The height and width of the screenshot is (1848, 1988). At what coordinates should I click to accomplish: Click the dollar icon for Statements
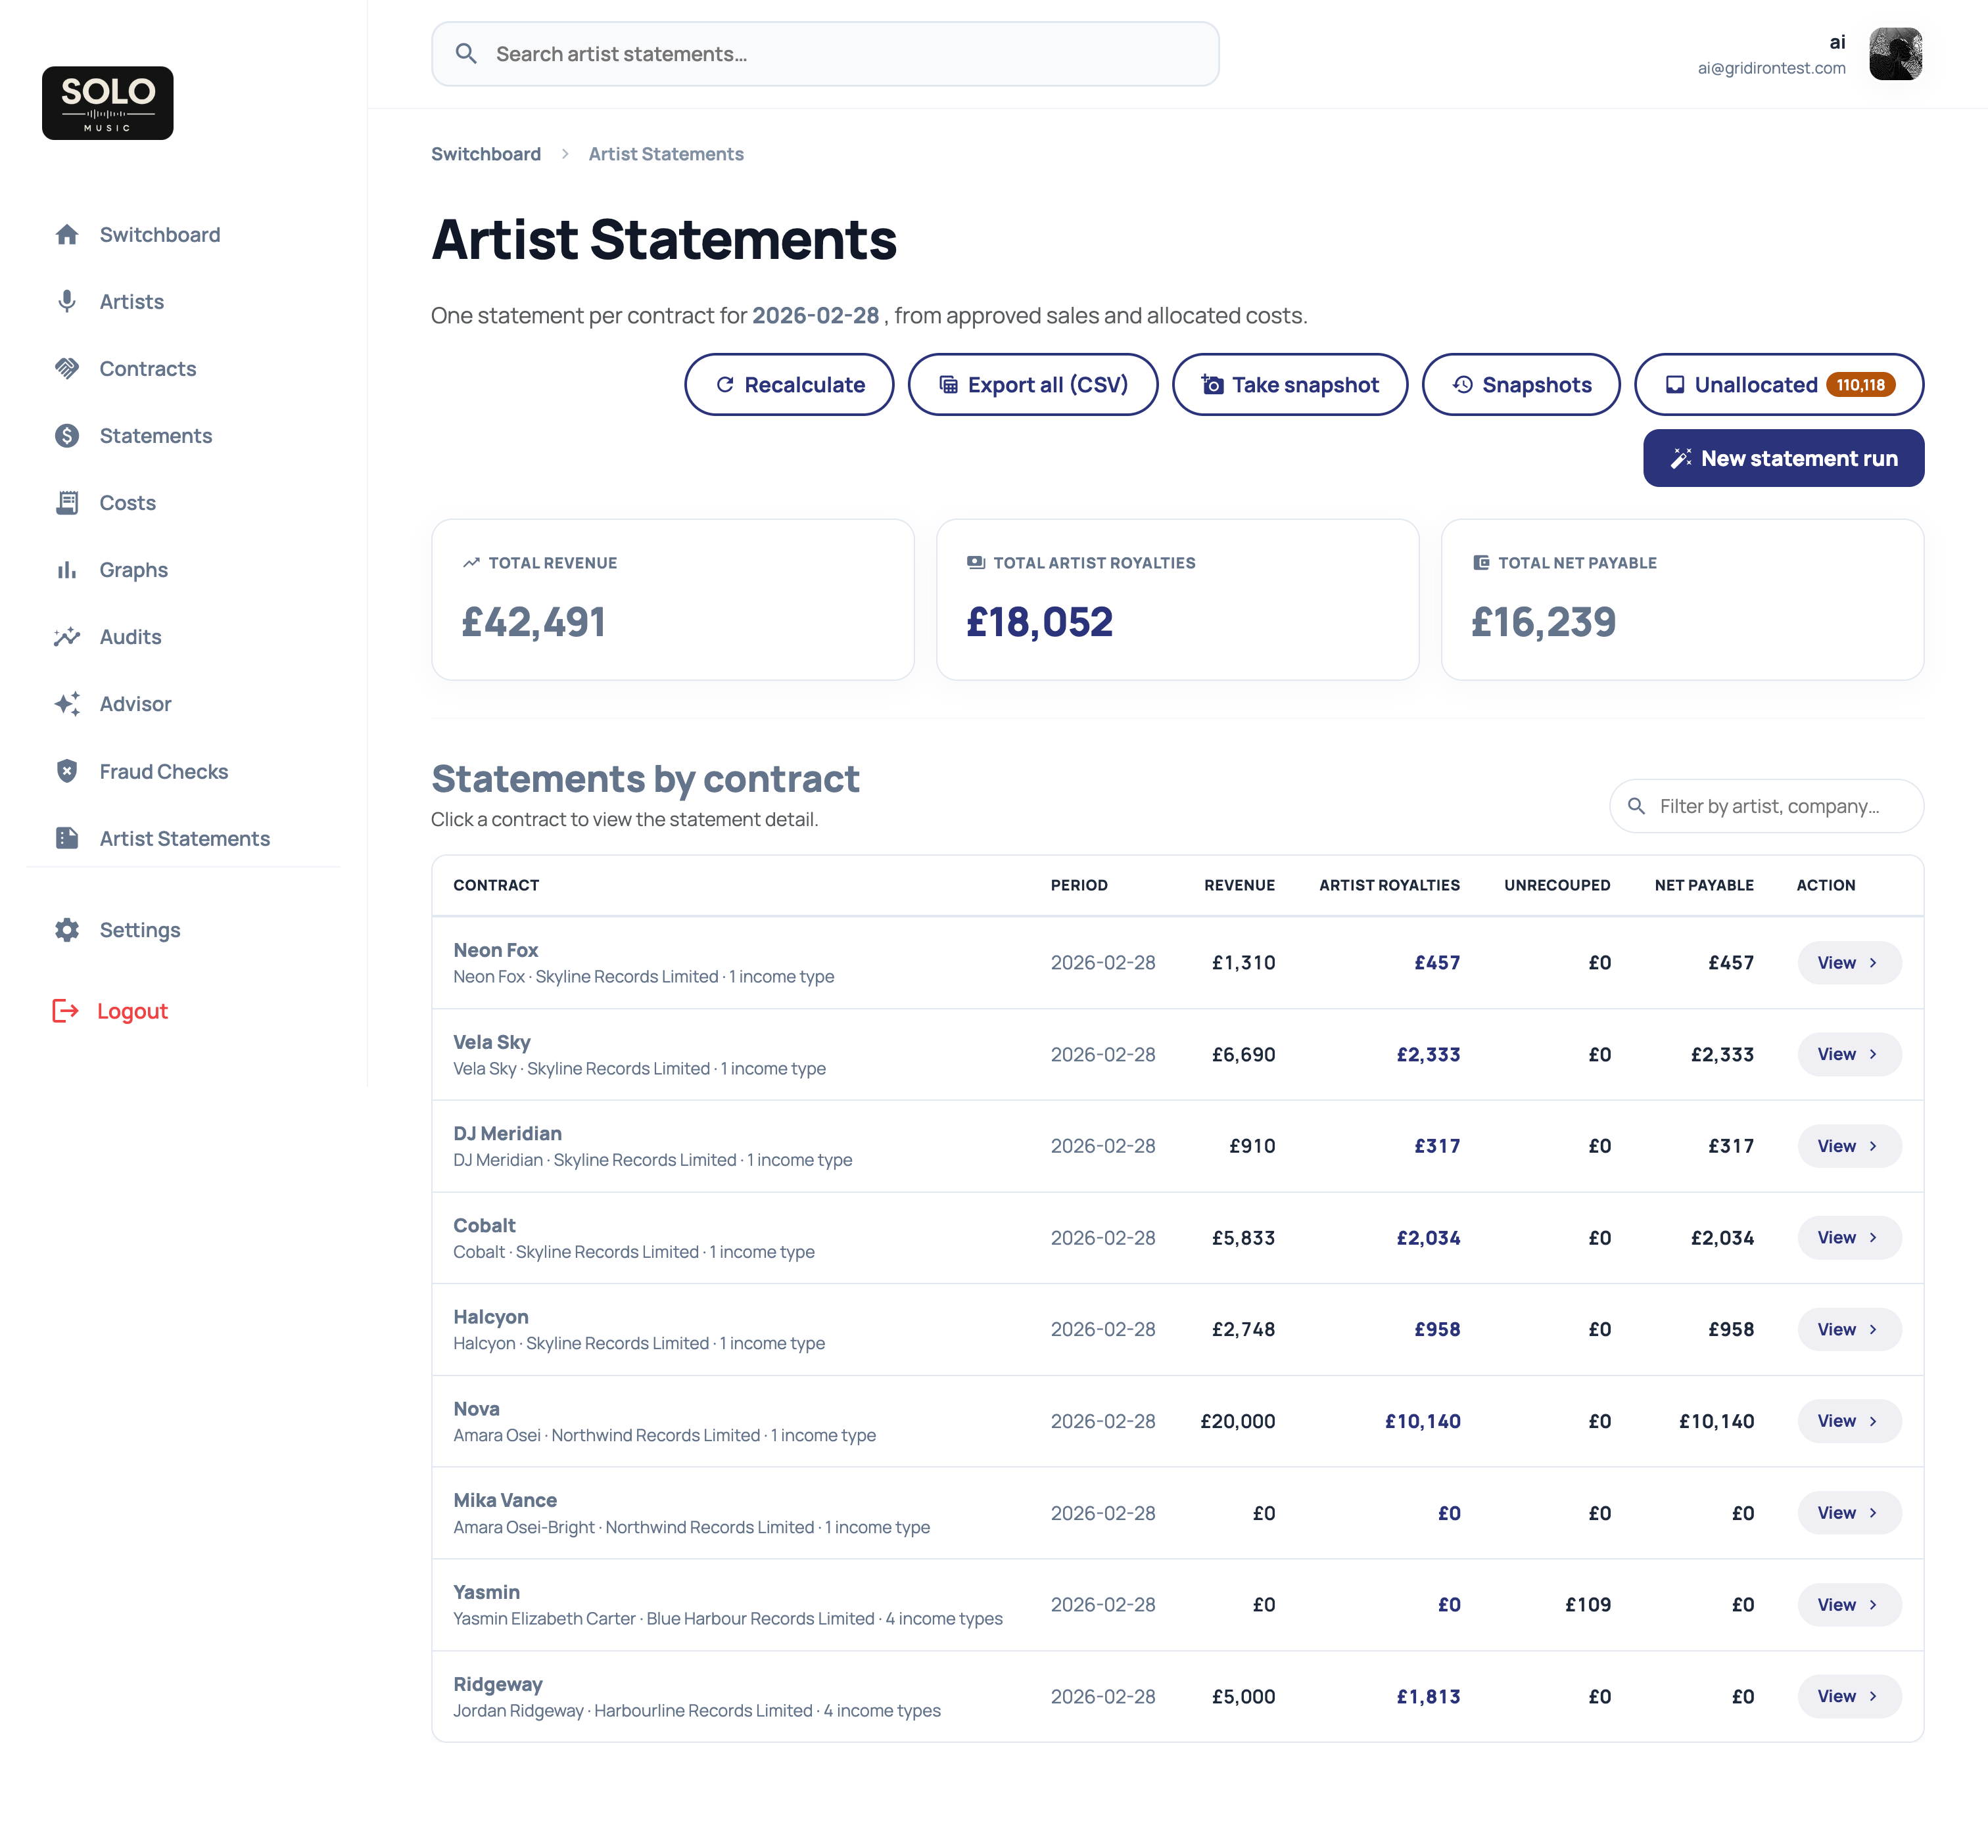click(67, 436)
